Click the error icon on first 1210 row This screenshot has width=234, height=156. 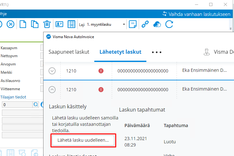click(x=101, y=71)
